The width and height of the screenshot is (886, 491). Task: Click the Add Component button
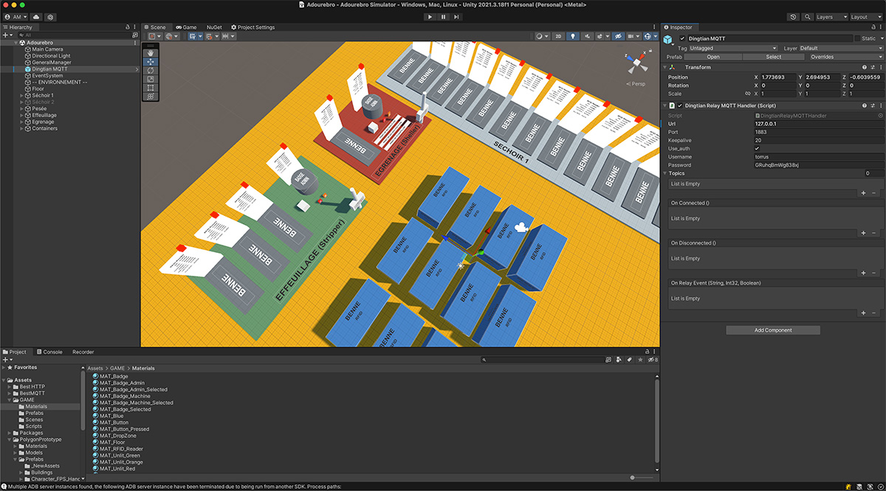tap(773, 330)
